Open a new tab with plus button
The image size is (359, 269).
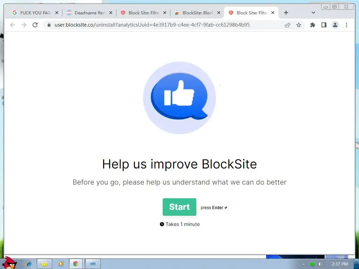click(286, 13)
